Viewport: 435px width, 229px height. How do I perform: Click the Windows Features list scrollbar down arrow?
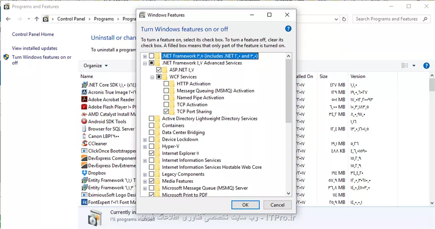point(288,193)
